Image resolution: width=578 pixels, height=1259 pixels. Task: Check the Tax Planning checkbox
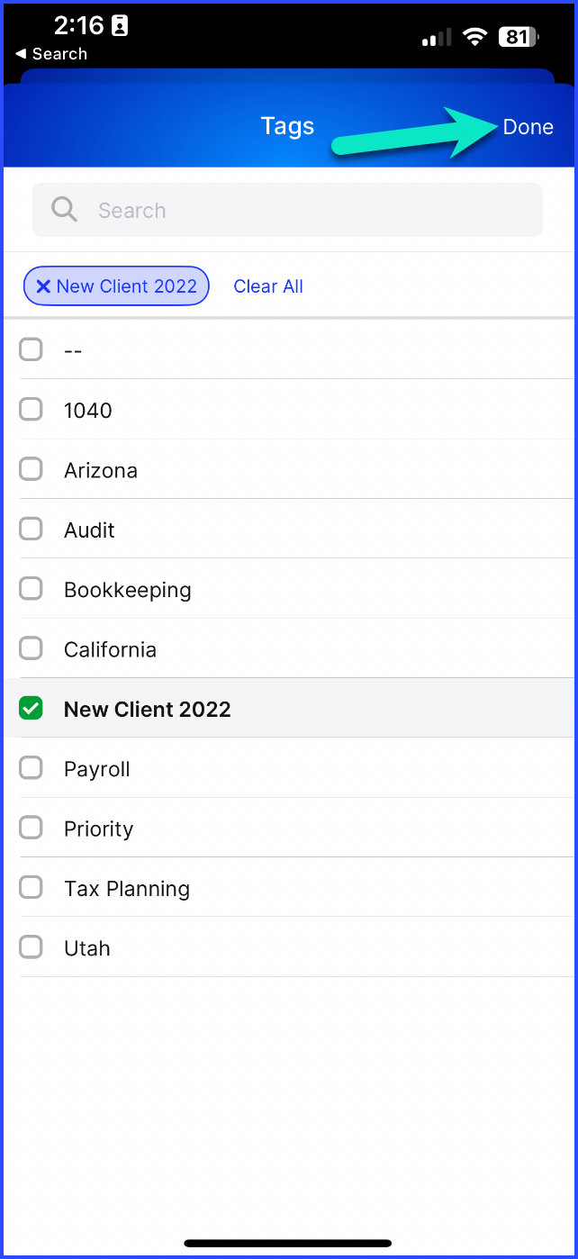32,887
